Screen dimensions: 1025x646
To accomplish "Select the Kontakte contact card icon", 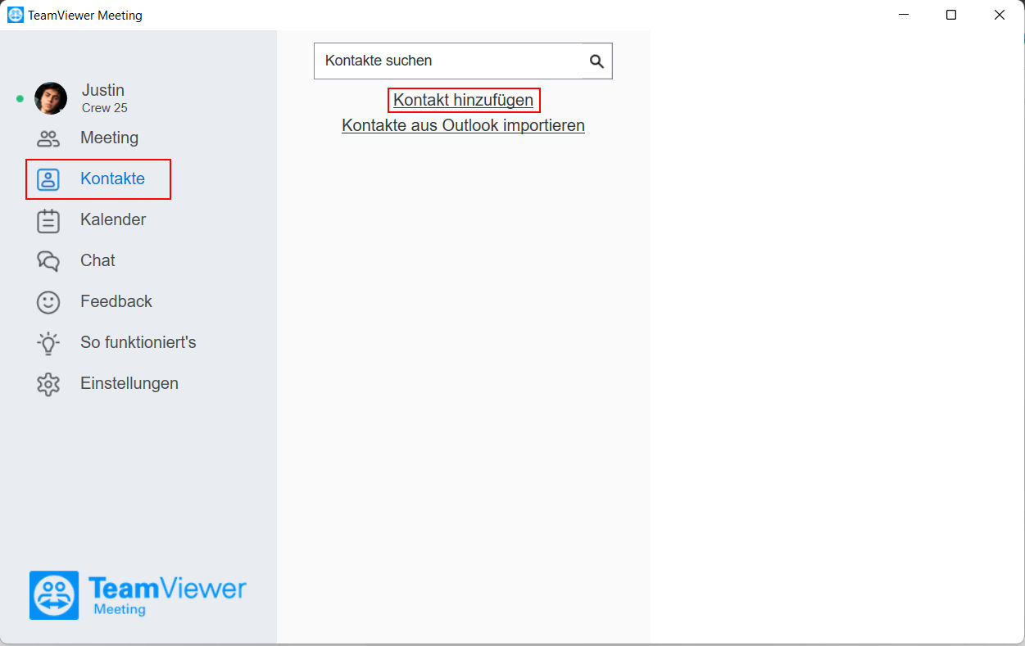I will 48,179.
